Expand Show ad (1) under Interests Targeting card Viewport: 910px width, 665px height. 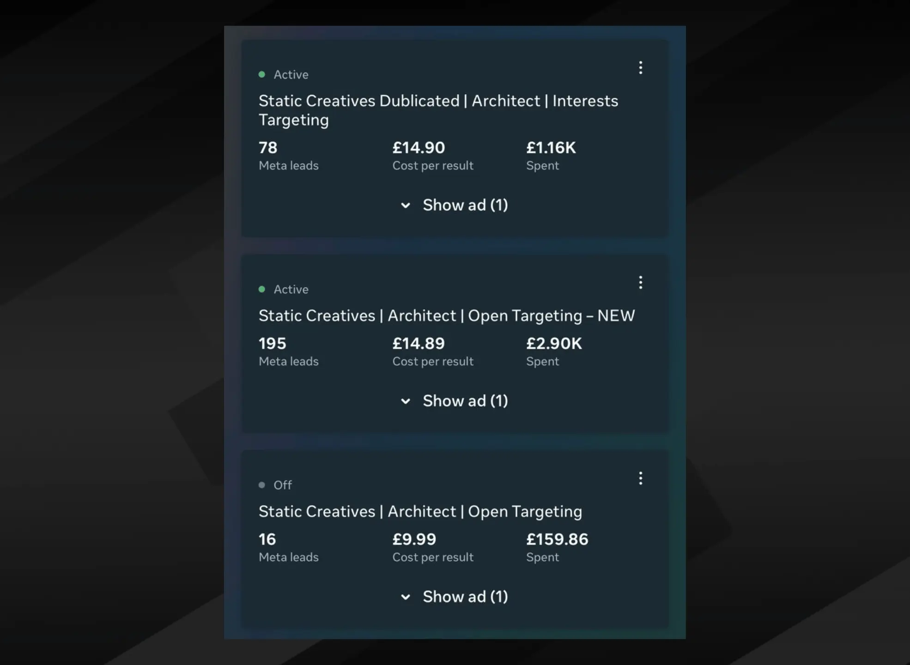(x=455, y=205)
